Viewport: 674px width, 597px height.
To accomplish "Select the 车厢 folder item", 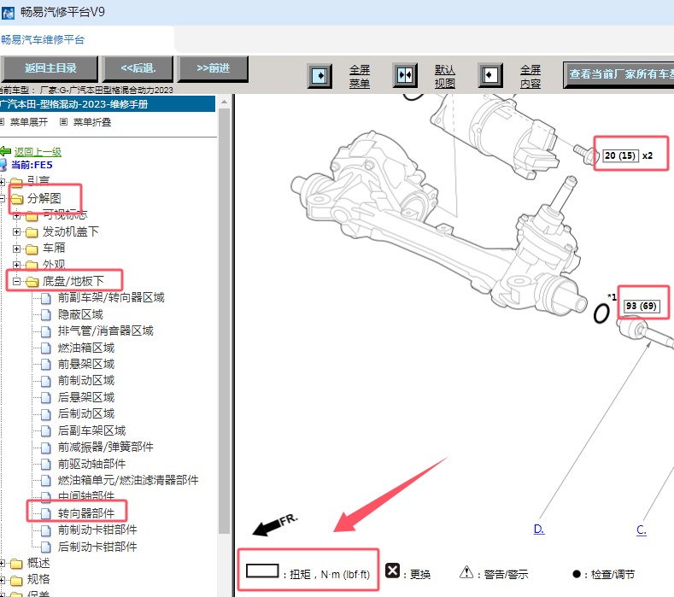I will [54, 248].
